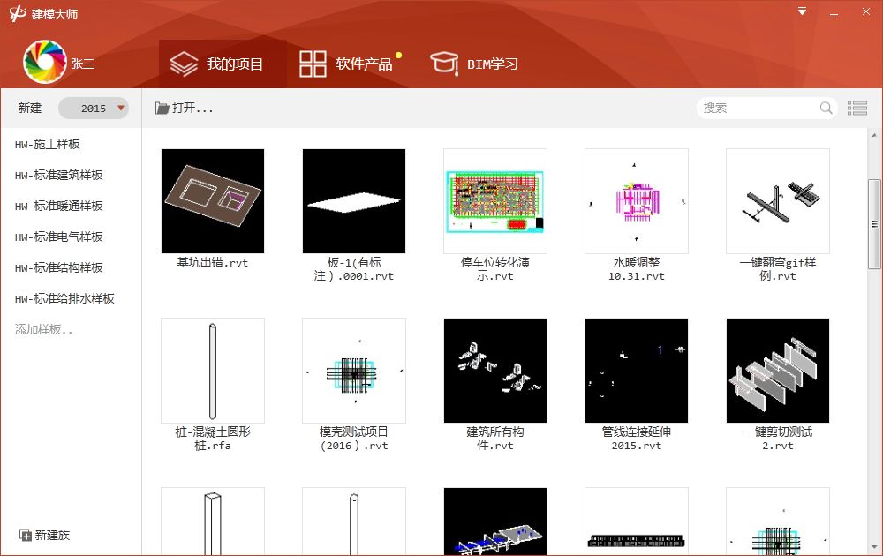Click the stacked layers icon beside 我的项目
The width and height of the screenshot is (883, 556).
point(185,64)
